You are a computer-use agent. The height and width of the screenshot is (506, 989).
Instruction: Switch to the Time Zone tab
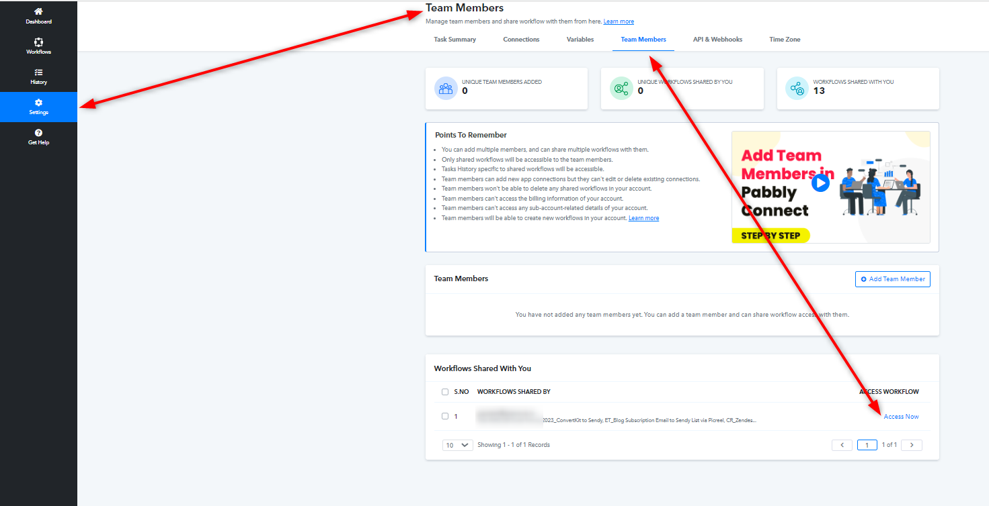pos(785,40)
